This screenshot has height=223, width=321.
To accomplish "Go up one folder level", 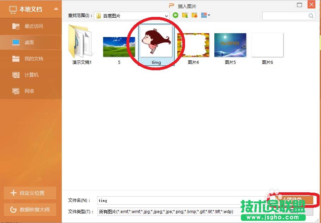I will pos(185,15).
